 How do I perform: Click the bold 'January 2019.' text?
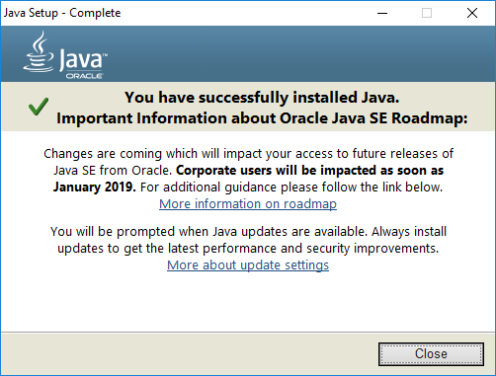(x=95, y=188)
